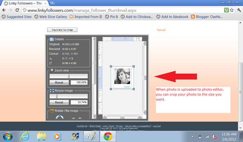
Task: Show hidden system tray icons
Action: 193,137
